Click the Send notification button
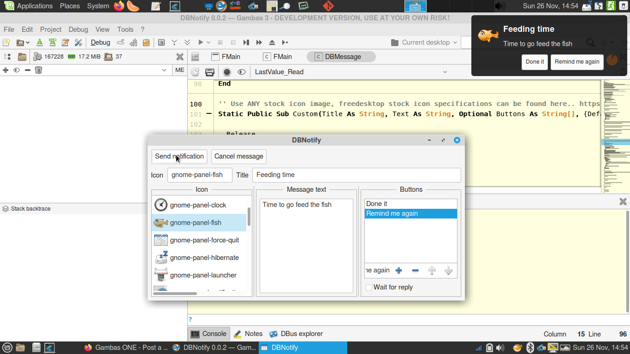Screen dimensions: 630x354 (179, 156)
